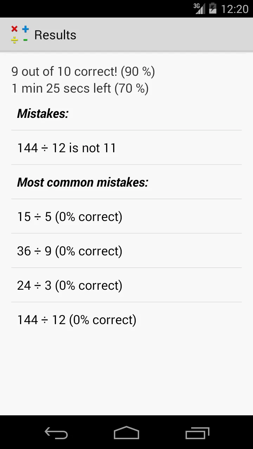
Task: Click the blue plus sign in app logo
Action: (25, 29)
